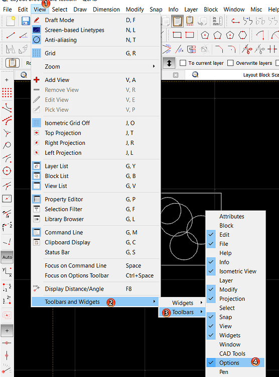Click the free snap plus icon

tap(7, 80)
